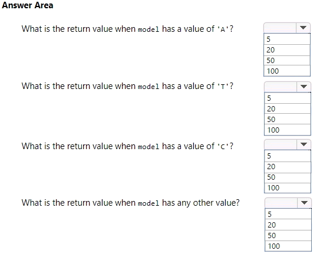320x257 pixels.
Task: Select 100 for model 'C' question
Action: tap(288, 188)
